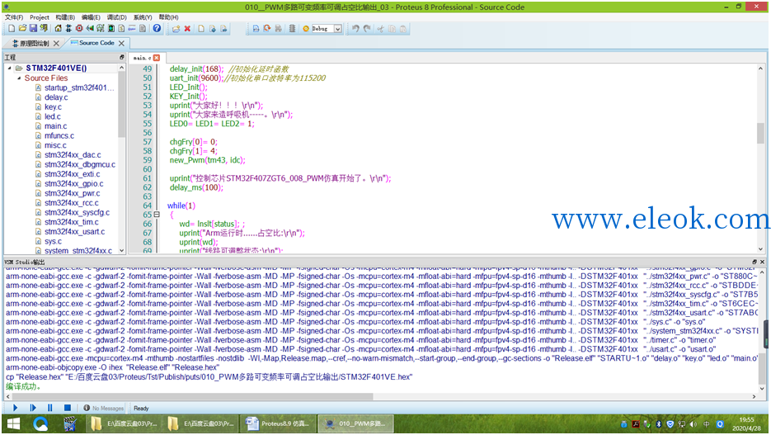Pause the simulation
Image resolution: width=771 pixels, height=435 pixels.
pyautogui.click(x=50, y=408)
